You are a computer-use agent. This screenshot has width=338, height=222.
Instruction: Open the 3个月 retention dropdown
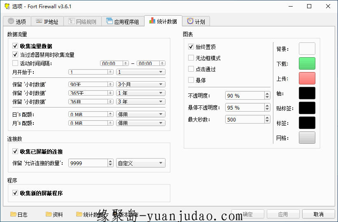[x=141, y=84]
